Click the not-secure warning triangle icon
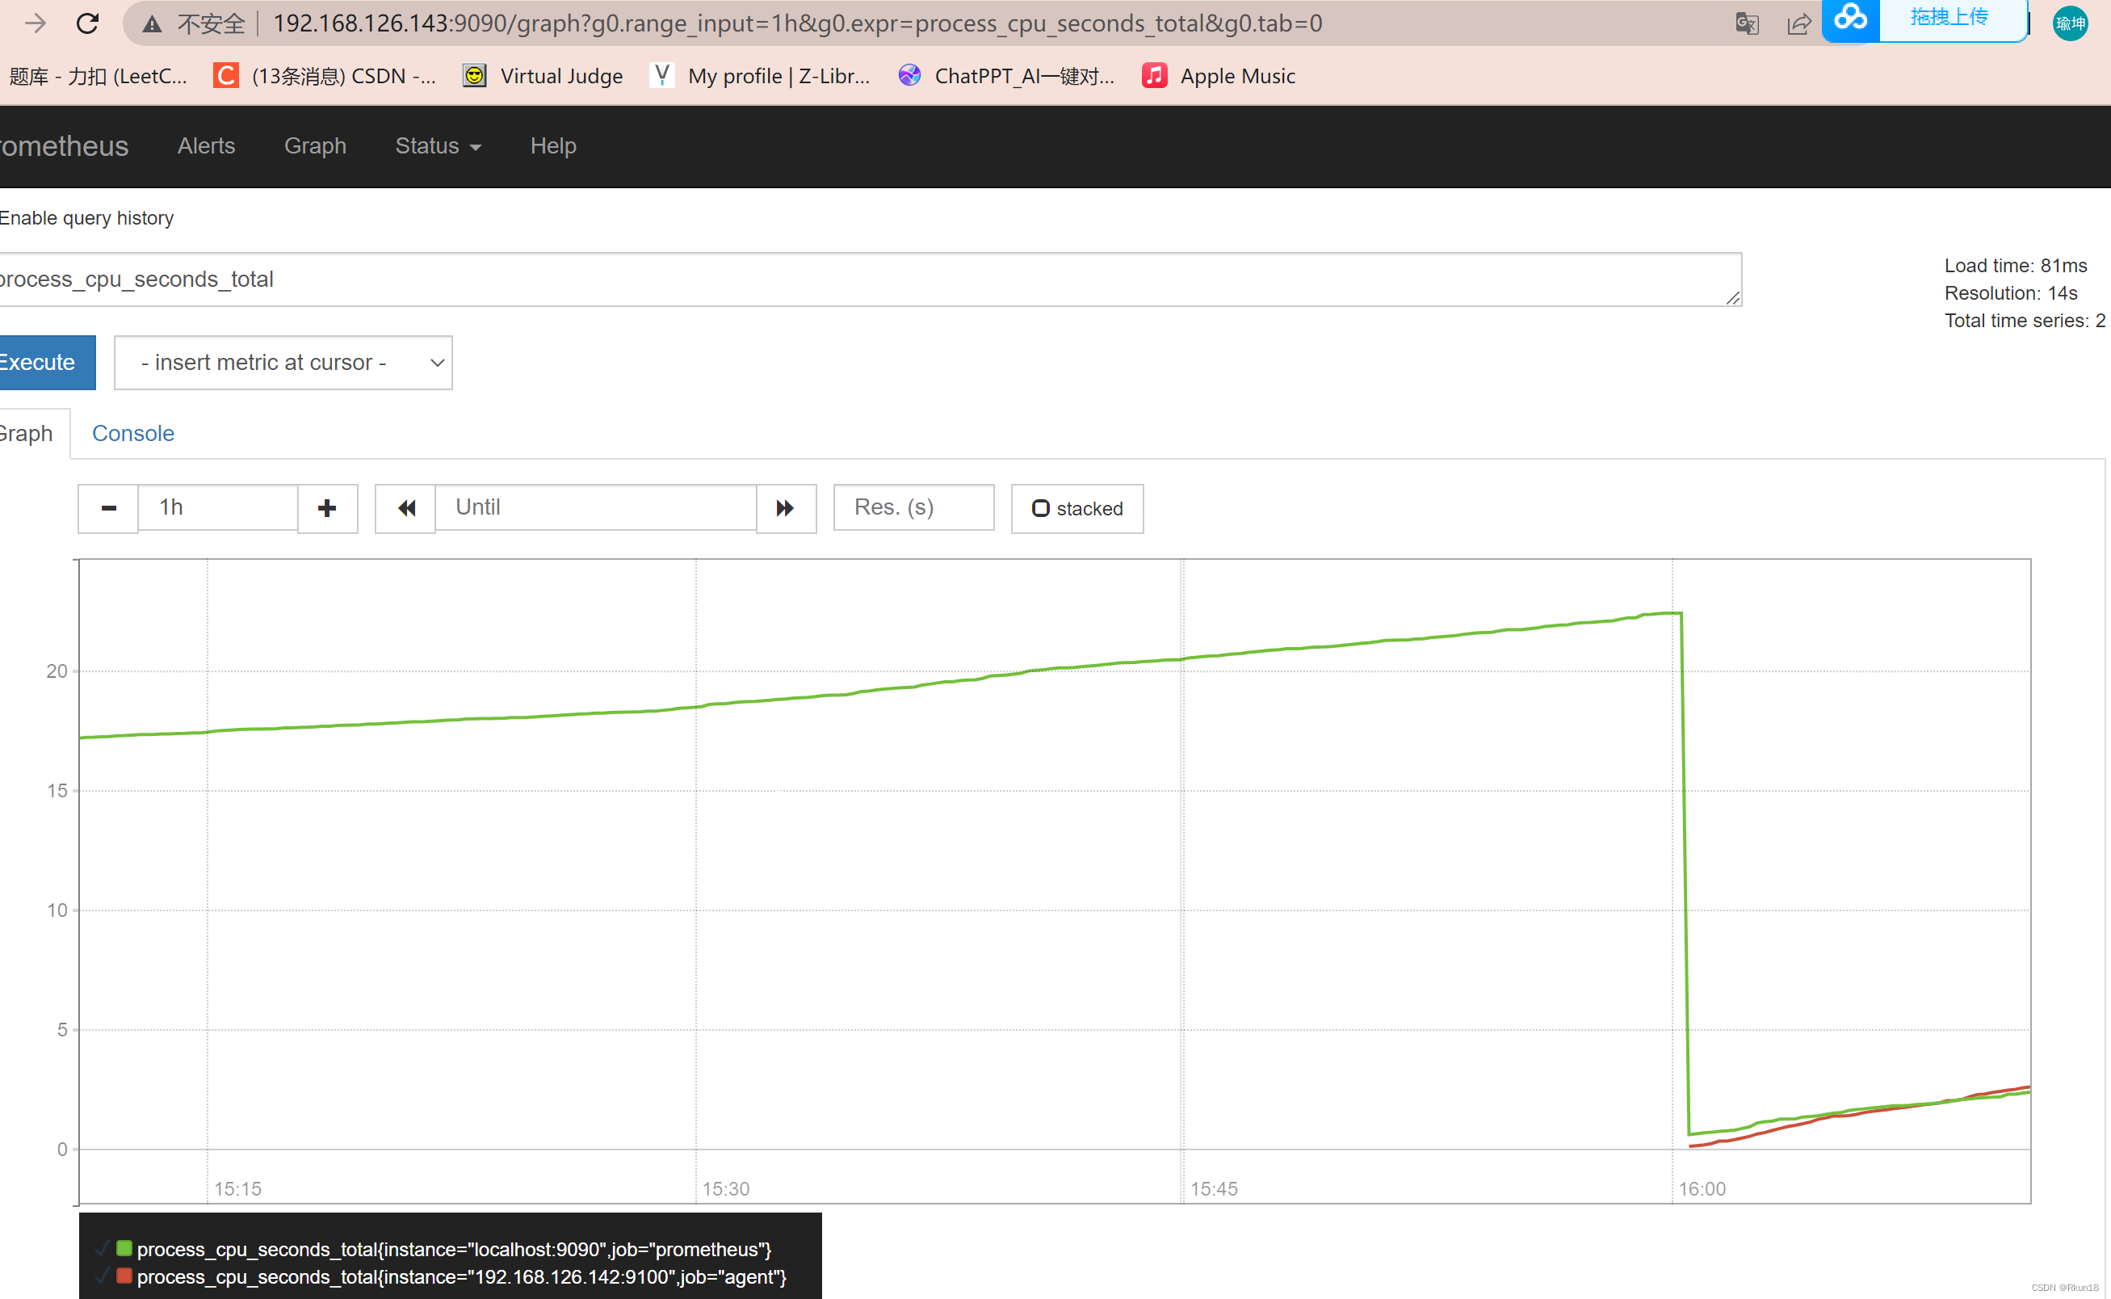 click(153, 24)
